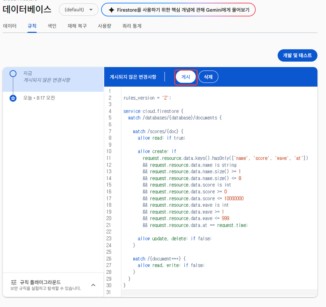Click the name.size() <= 8 line
Image resolution: width=326 pixels, height=307 pixels.
click(x=192, y=178)
